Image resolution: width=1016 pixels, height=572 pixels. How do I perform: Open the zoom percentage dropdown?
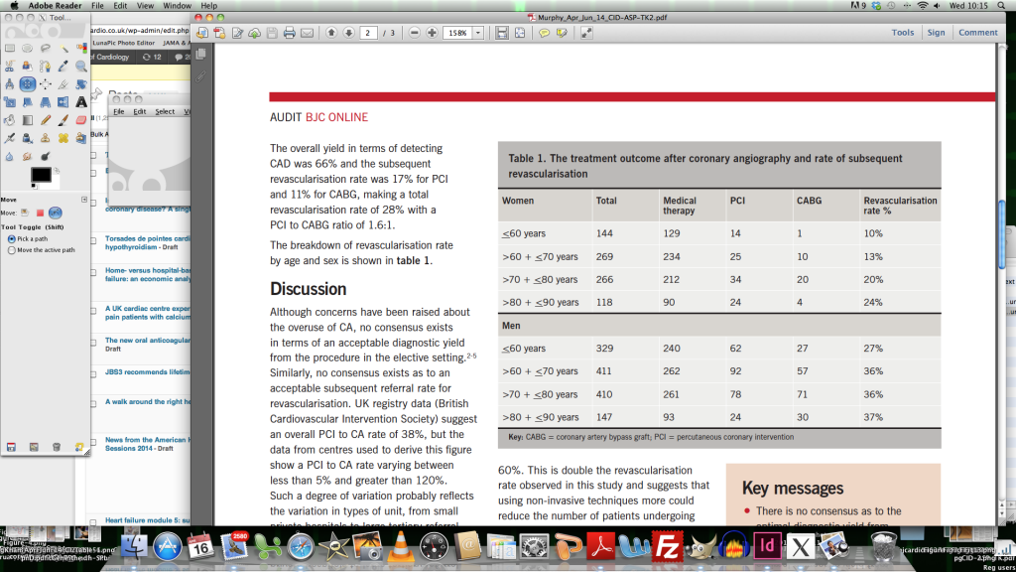478,33
